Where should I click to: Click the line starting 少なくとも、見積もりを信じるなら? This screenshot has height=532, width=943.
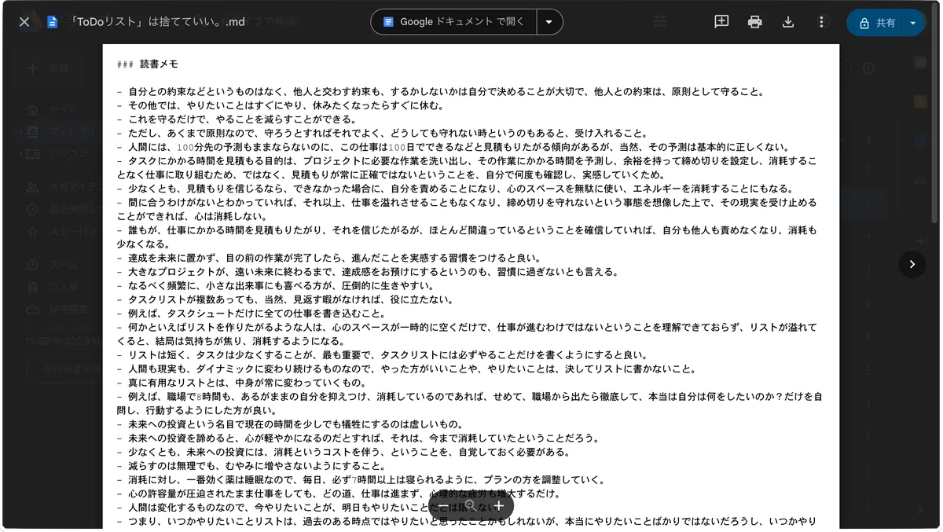click(454, 189)
